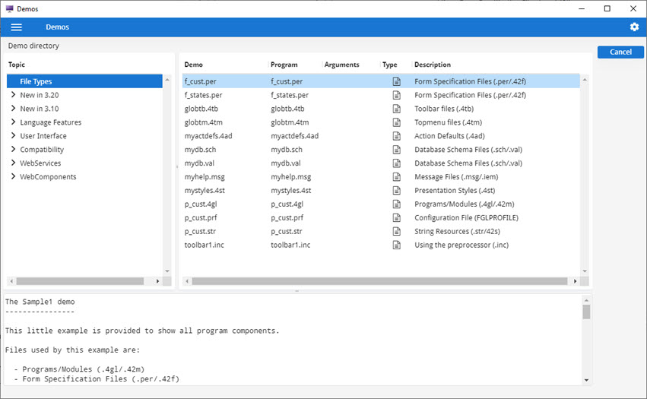The image size is (647, 399).
Task: Click the topic tree scroll down arrow
Action: [167, 271]
